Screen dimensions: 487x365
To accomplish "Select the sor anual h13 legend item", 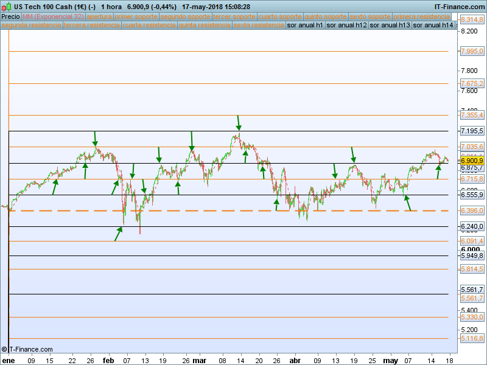I will [x=390, y=26].
